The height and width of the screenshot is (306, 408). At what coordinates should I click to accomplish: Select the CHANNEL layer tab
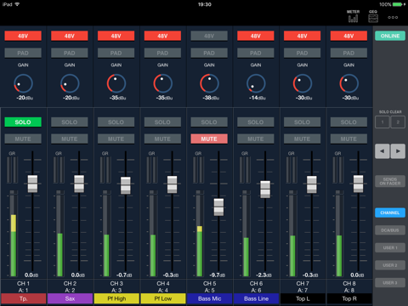[x=390, y=212]
